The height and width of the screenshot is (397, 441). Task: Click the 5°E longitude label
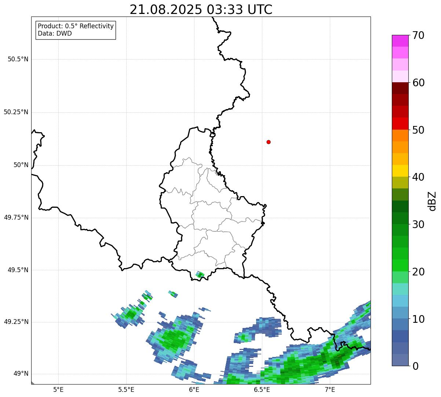pos(58,389)
